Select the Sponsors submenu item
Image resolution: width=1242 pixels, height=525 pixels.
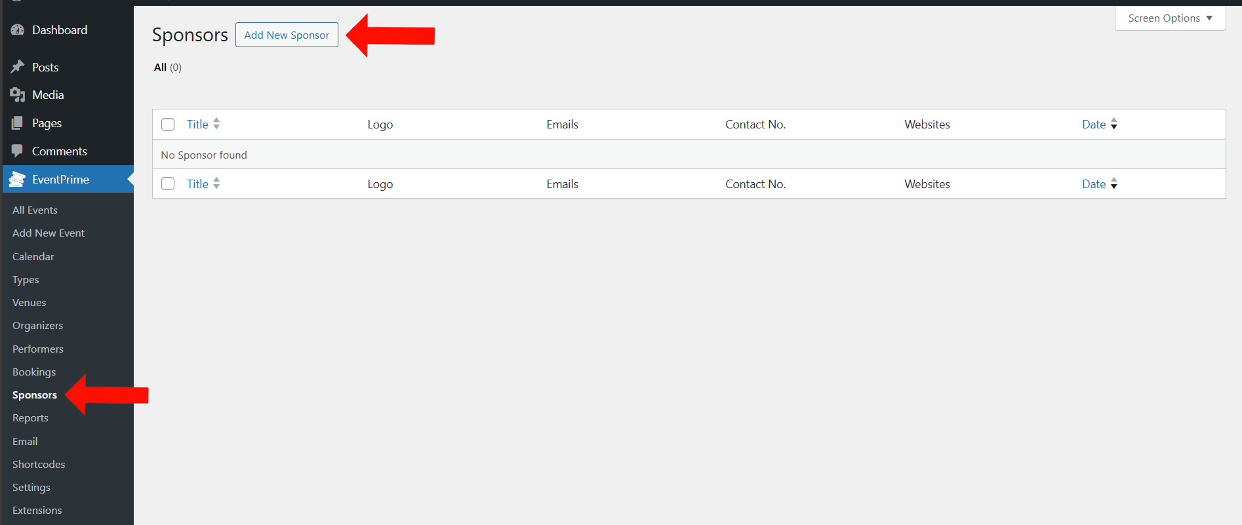click(35, 395)
